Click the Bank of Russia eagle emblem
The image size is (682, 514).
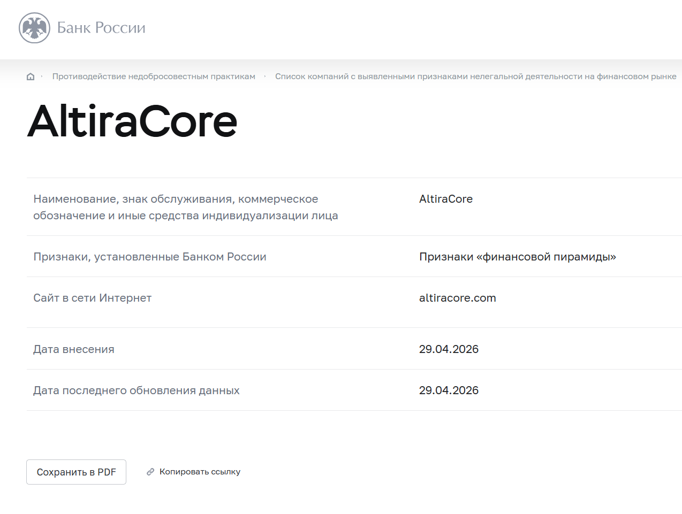click(34, 28)
